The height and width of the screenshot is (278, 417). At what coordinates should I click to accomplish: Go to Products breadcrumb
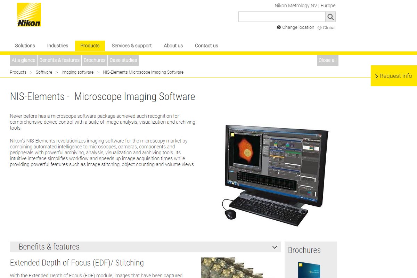tap(18, 72)
